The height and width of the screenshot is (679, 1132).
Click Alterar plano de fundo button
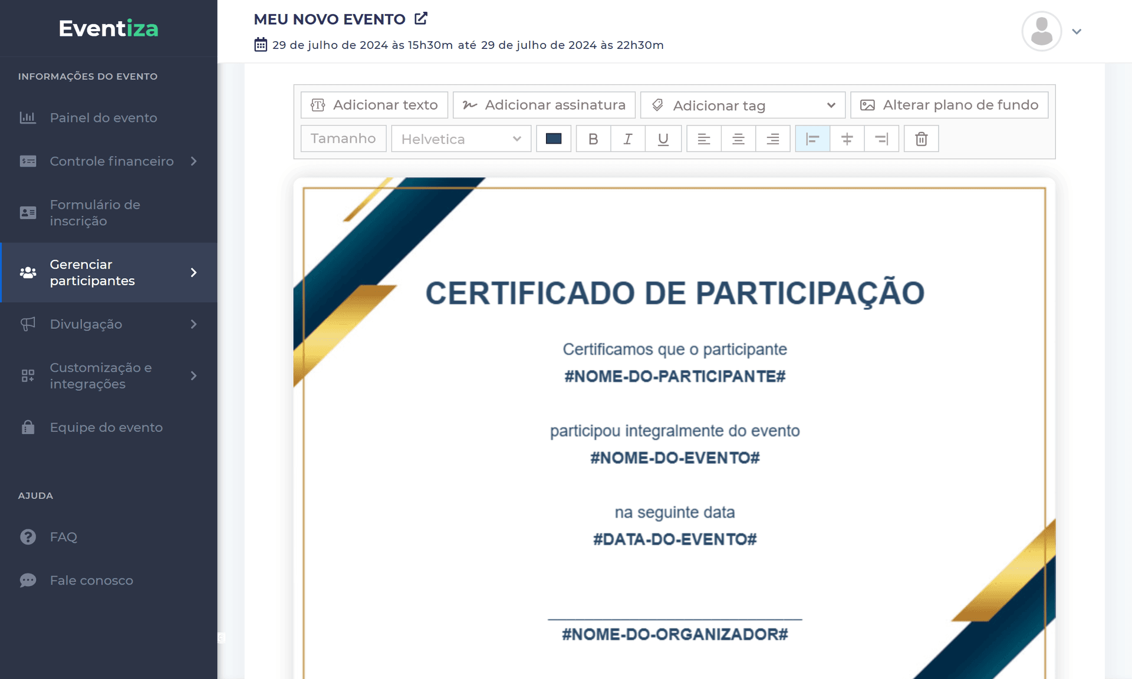tap(949, 105)
